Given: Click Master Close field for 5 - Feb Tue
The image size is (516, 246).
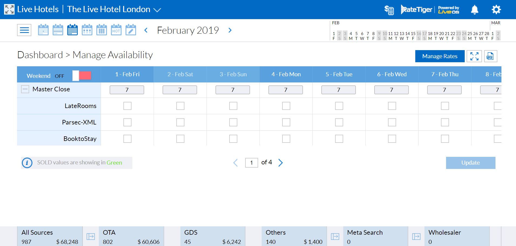Looking at the screenshot, I should [339, 90].
